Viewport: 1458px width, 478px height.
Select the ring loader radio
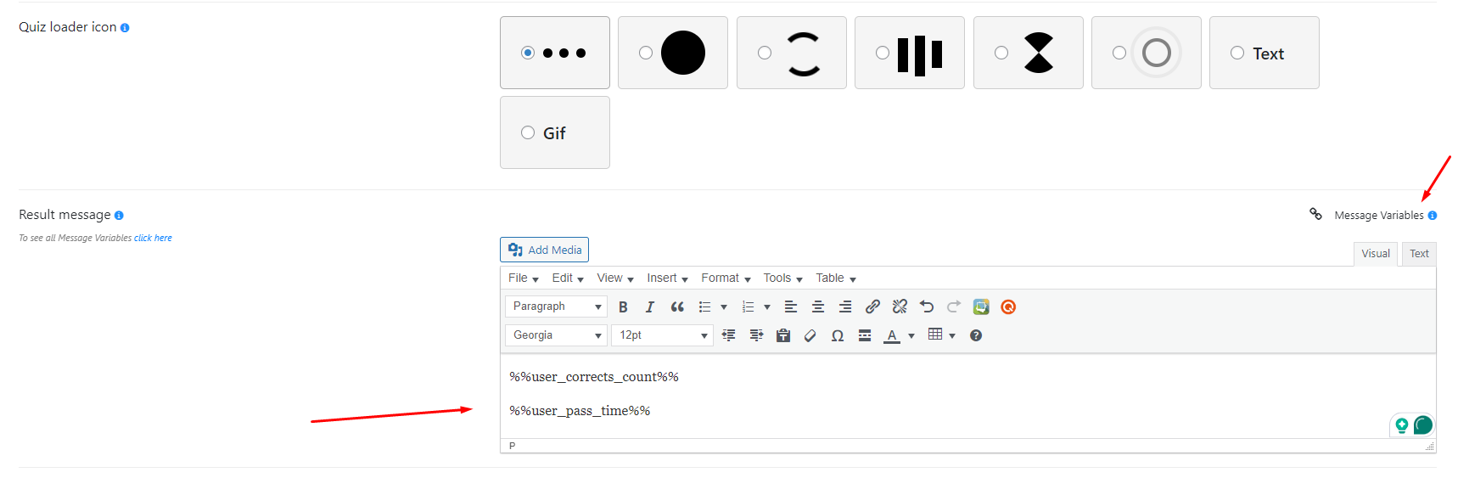[x=1119, y=53]
